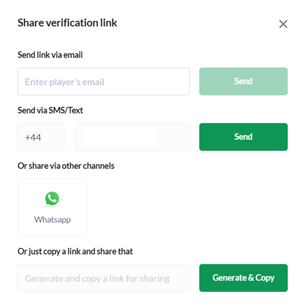Dismiss the modal using the X icon
Viewport: 304px width, 308px height.
click(x=283, y=24)
